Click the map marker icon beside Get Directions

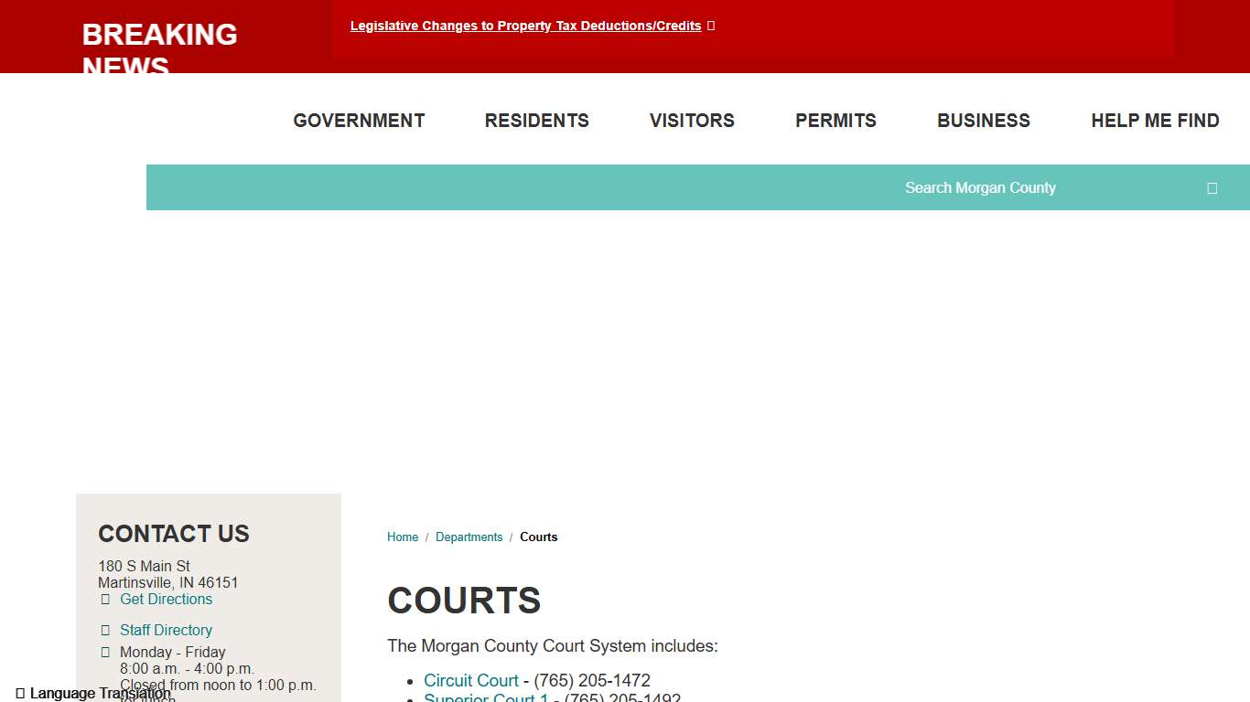(x=105, y=599)
